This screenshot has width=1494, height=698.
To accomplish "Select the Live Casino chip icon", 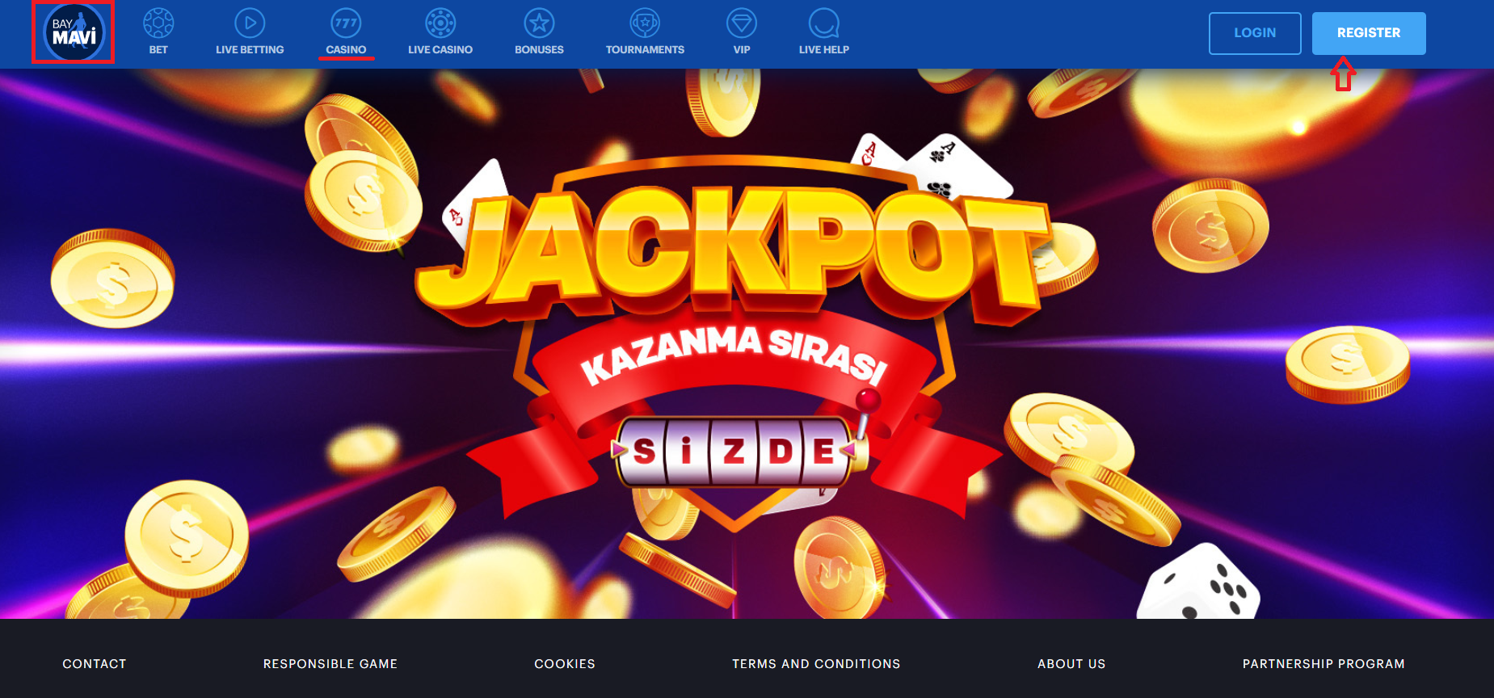I will click(440, 23).
